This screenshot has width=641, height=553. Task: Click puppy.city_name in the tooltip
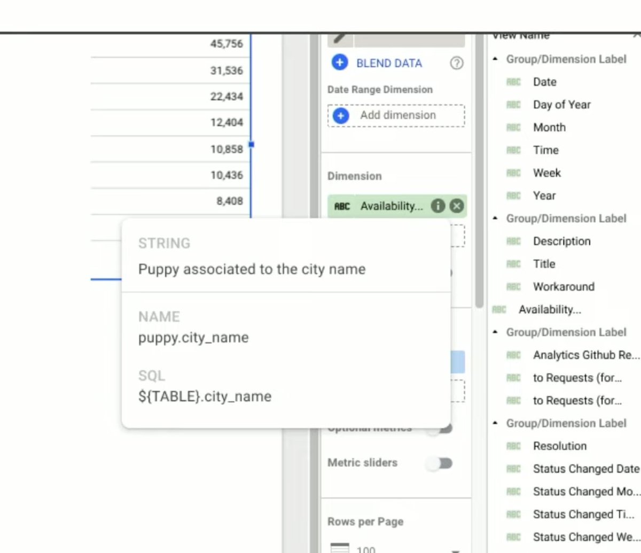[x=193, y=338]
